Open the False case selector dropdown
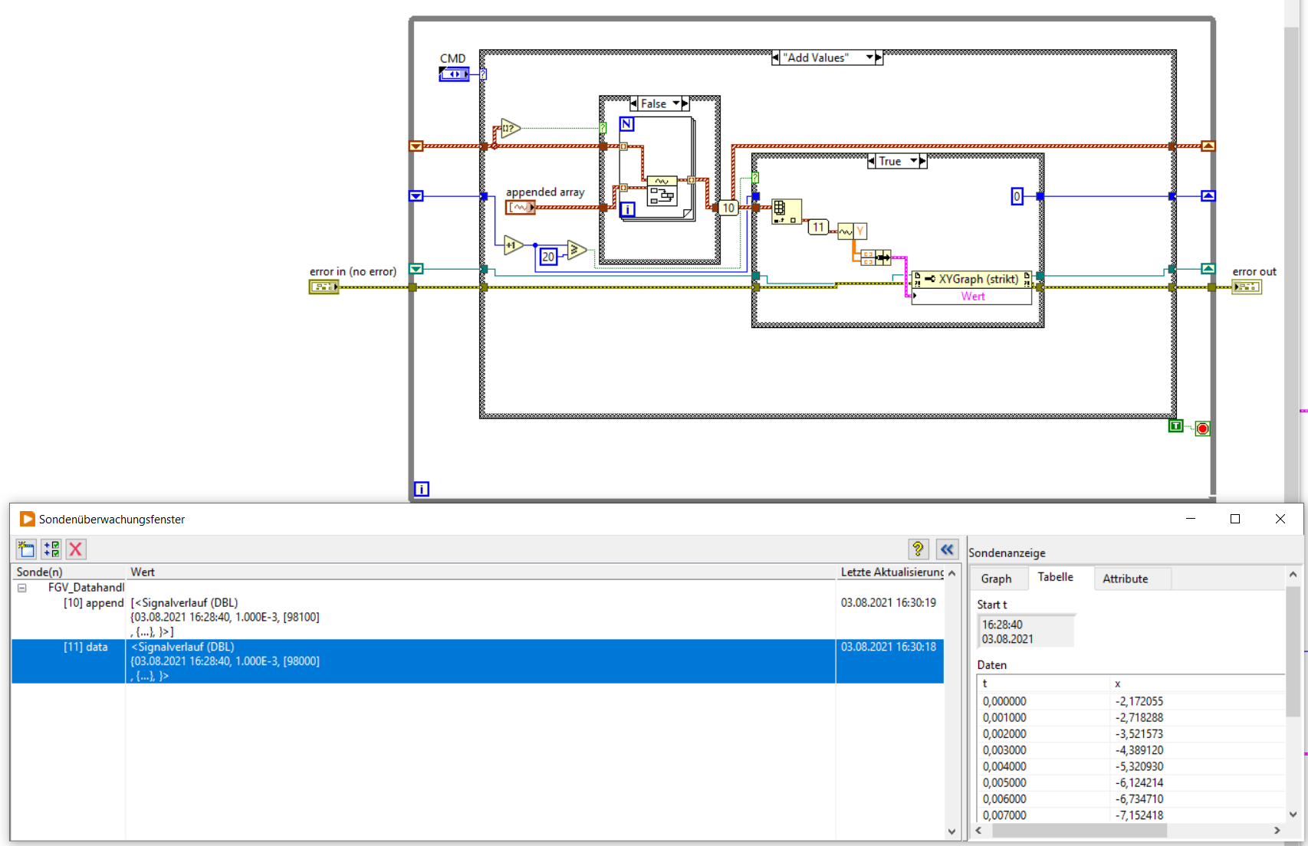This screenshot has height=846, width=1308. pyautogui.click(x=676, y=103)
